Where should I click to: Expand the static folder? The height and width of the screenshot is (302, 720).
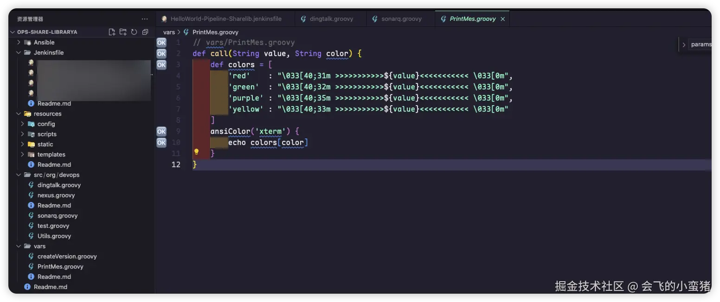pos(22,144)
